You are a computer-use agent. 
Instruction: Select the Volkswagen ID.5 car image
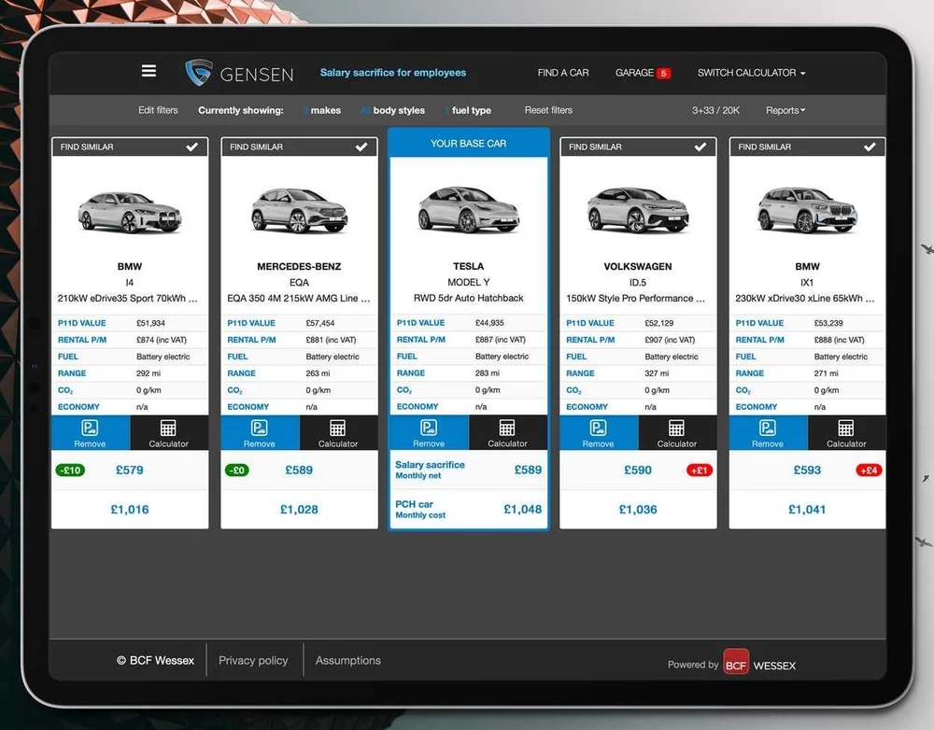pos(638,210)
